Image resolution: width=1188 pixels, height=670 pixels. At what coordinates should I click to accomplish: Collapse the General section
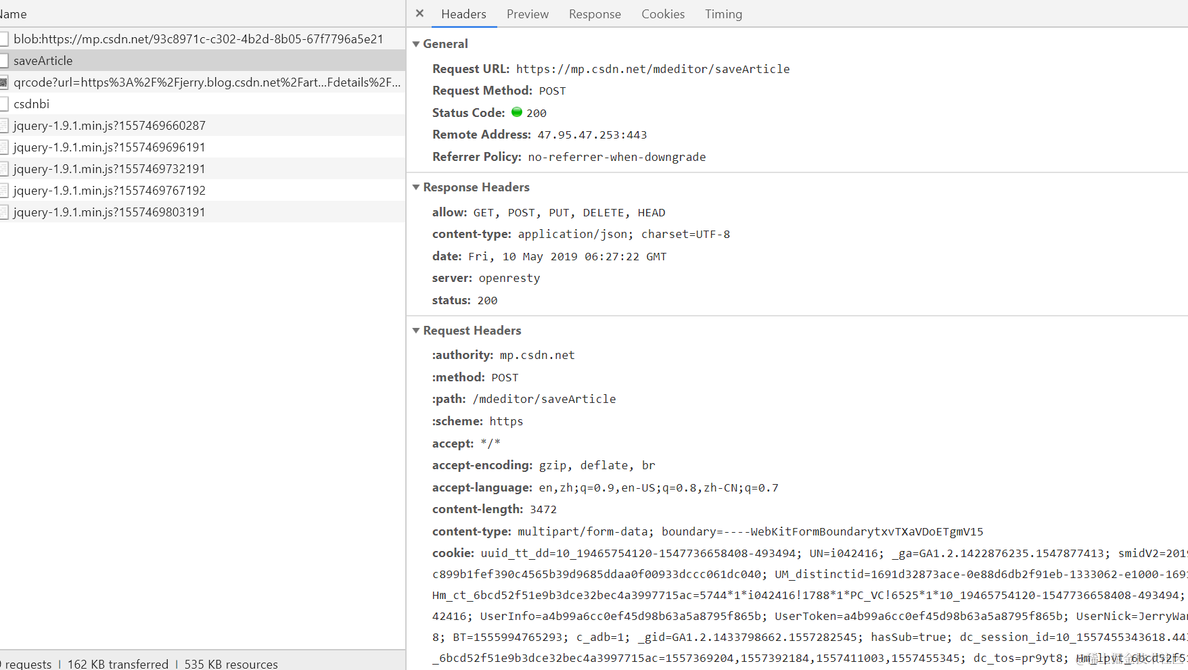417,43
